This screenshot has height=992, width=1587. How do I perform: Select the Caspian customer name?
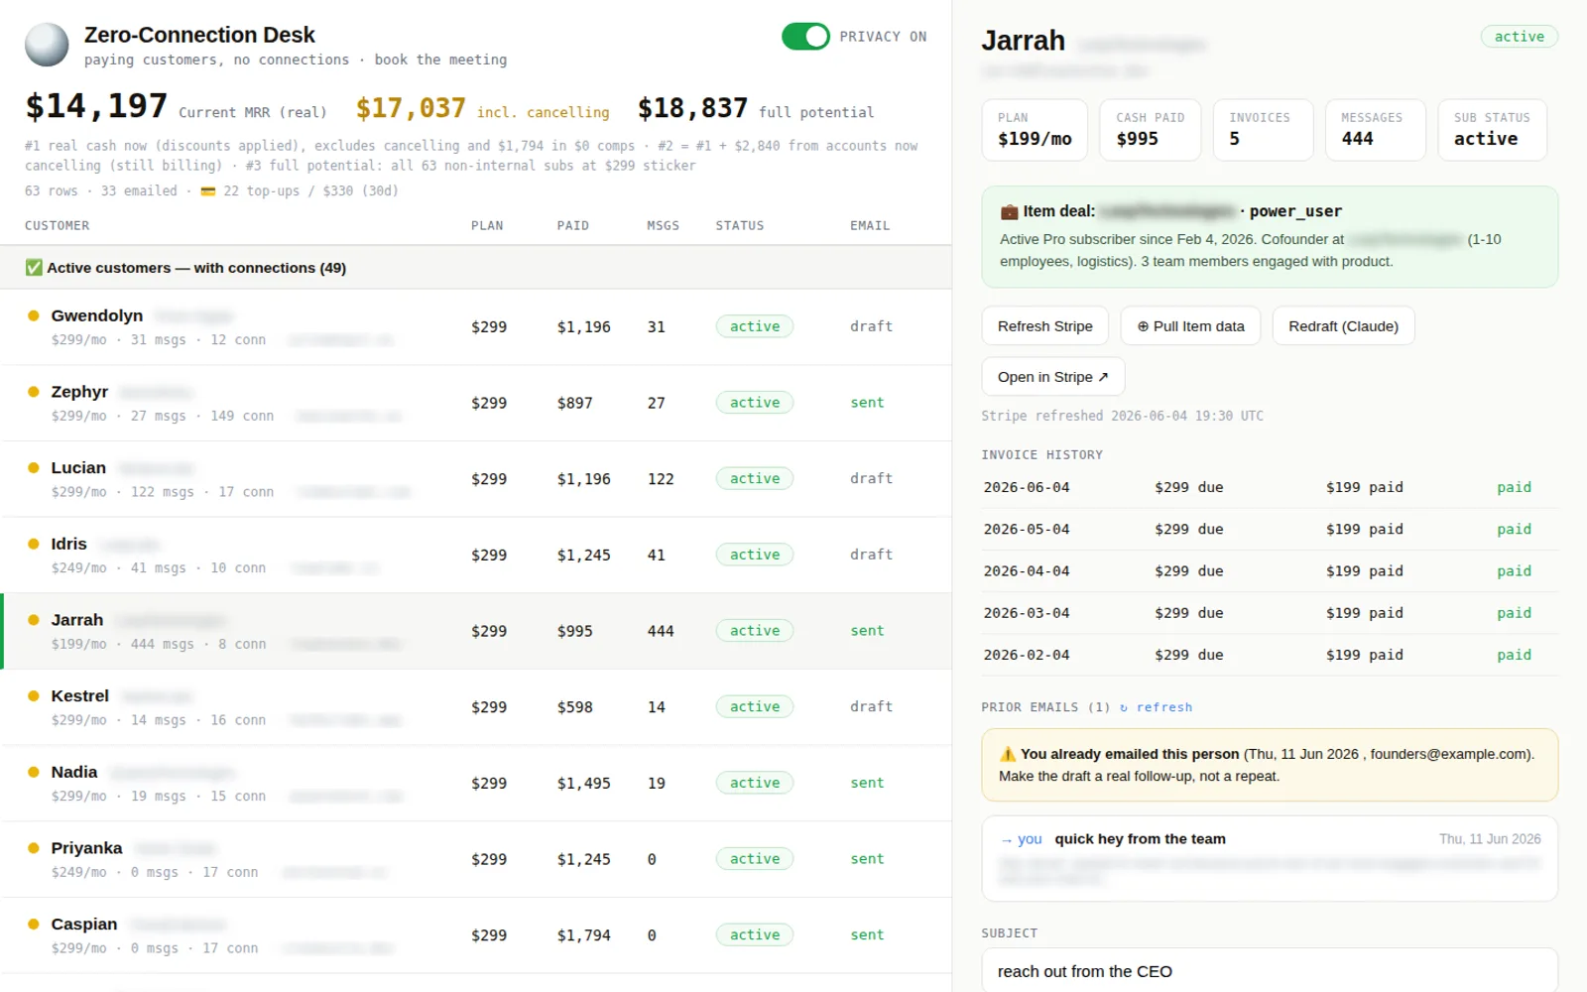[84, 924]
